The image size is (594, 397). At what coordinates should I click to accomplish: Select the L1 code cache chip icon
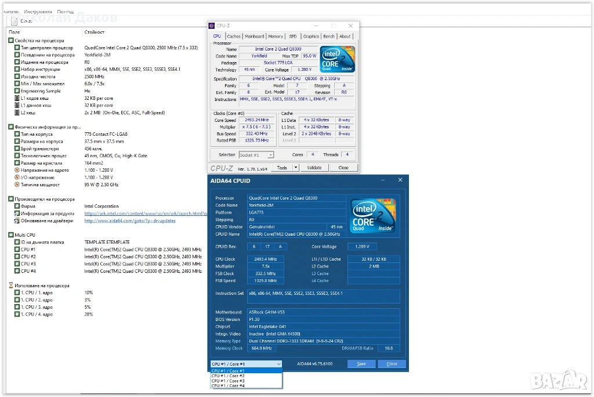pos(17,98)
